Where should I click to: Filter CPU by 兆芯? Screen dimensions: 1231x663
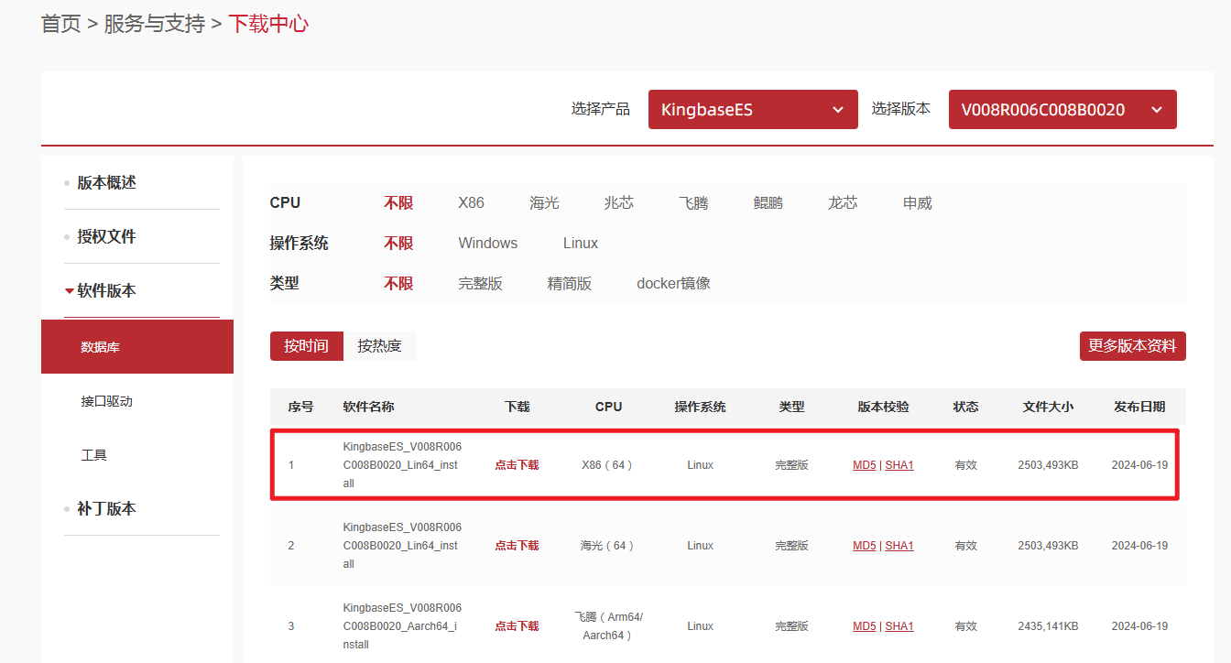click(619, 203)
